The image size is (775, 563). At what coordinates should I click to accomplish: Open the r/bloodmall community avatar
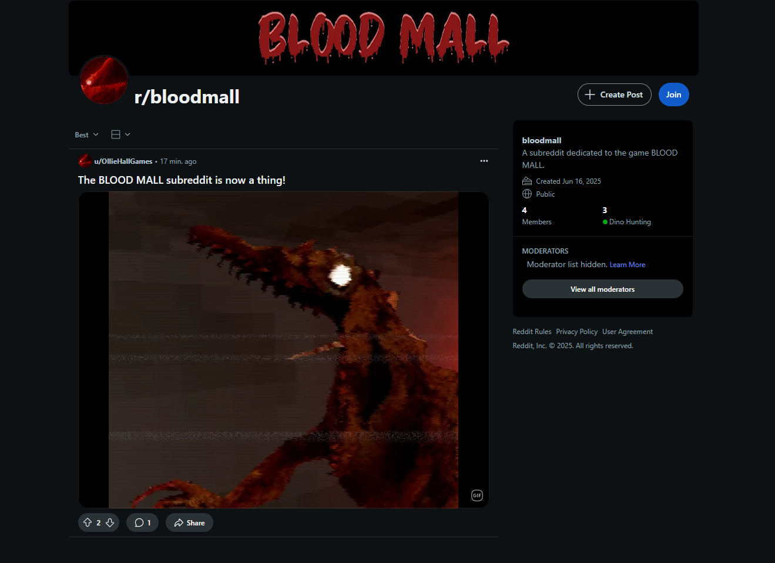pyautogui.click(x=104, y=80)
